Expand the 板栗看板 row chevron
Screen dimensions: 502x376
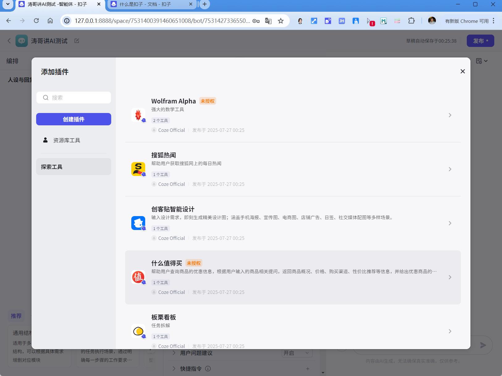[450, 331]
